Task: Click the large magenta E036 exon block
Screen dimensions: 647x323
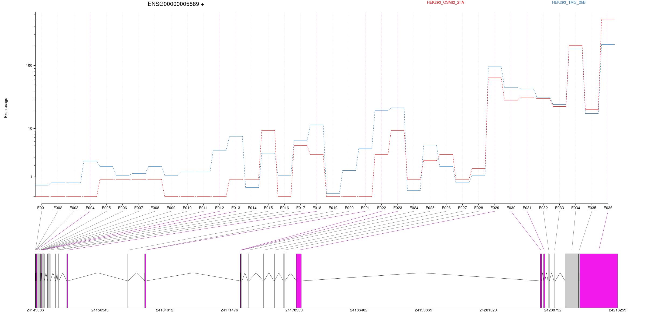Action: point(599,281)
